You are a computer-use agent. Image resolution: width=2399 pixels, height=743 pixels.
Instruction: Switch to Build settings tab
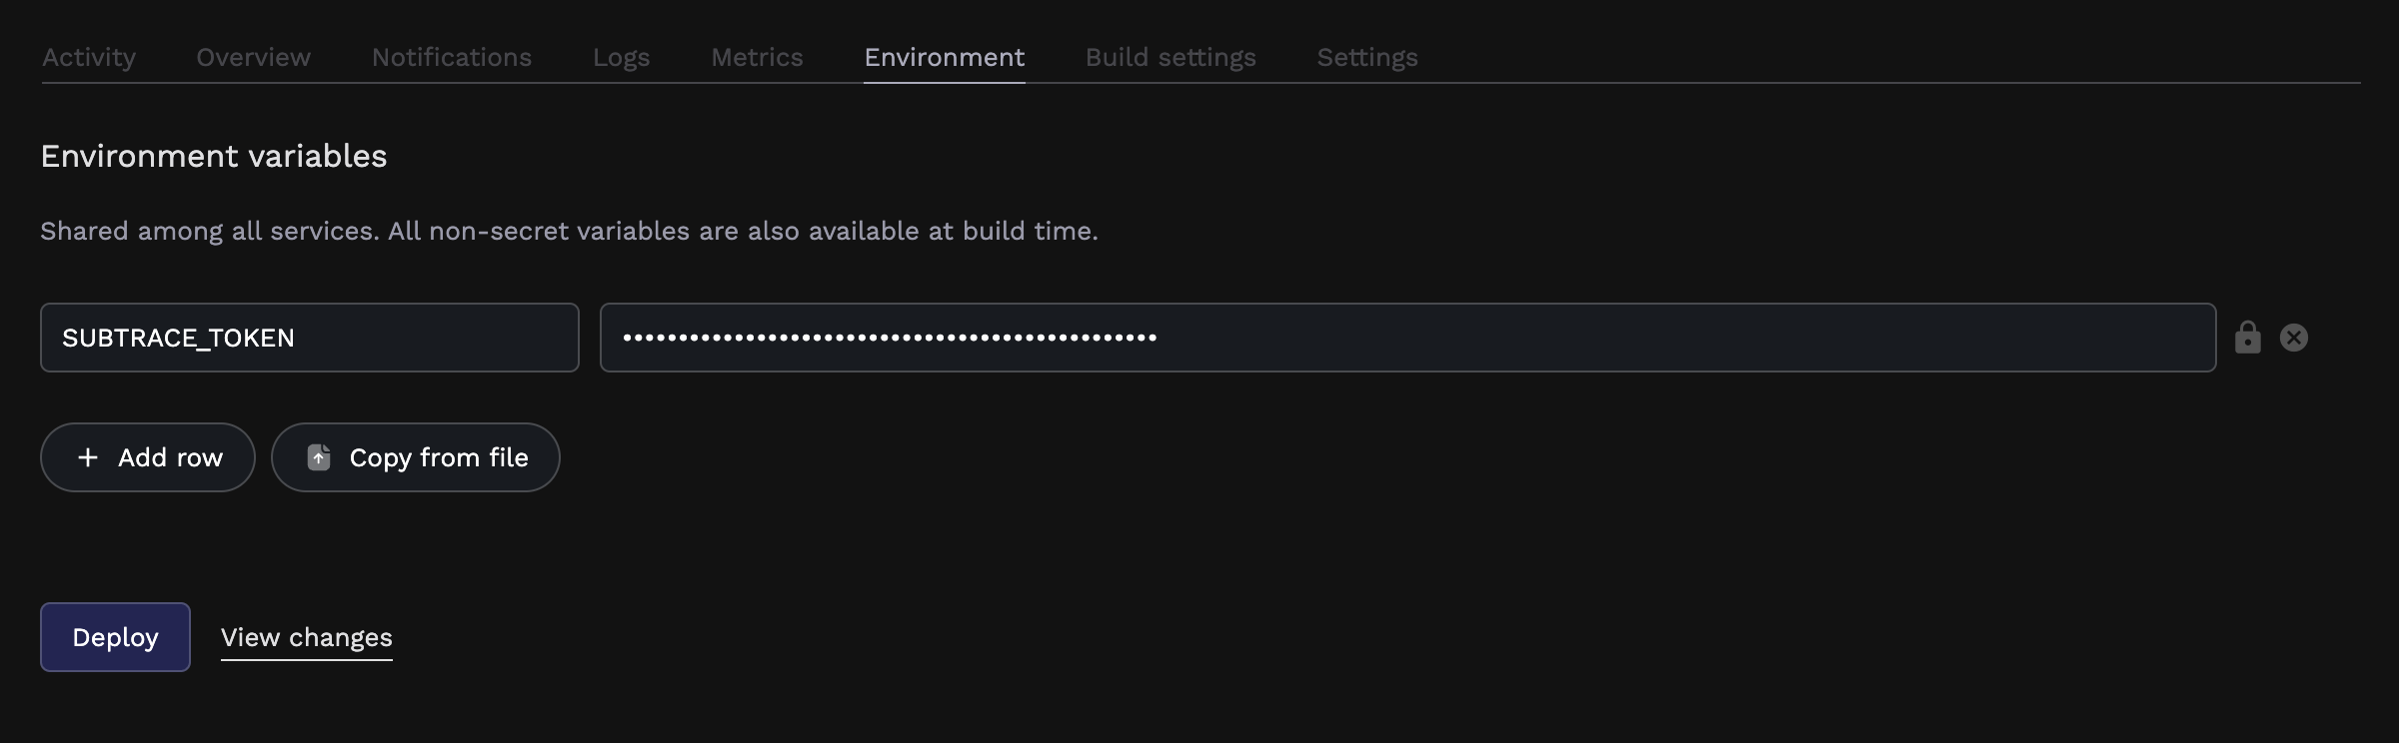coord(1171,58)
